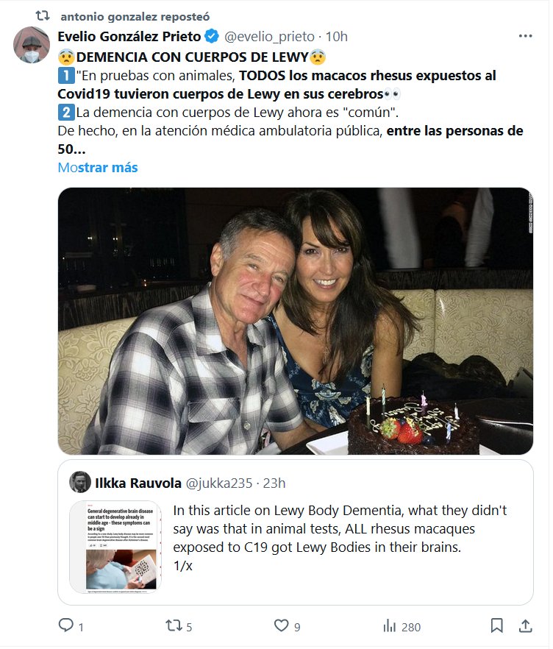Open view analytics bar chart icon
The width and height of the screenshot is (553, 649).
tap(389, 626)
